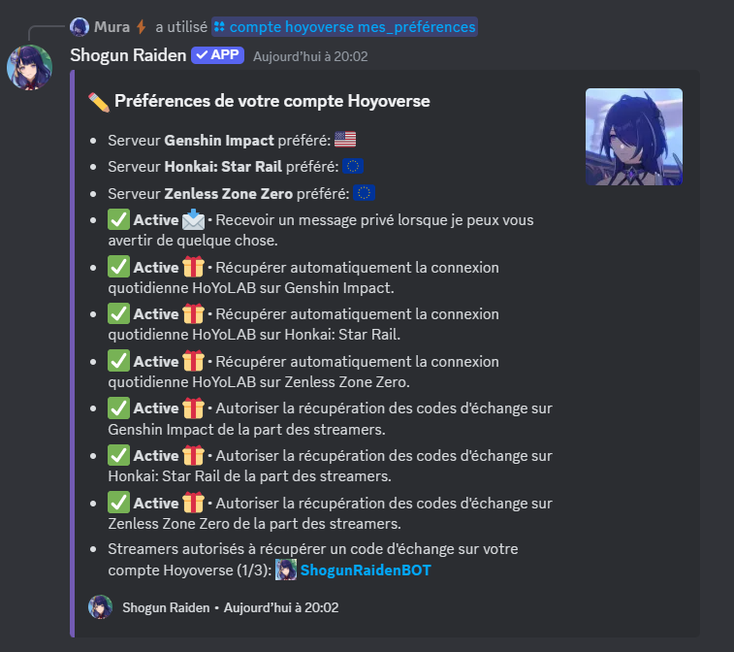
Task: Click gift emoji for Genshin Impact exchange codes
Action: pos(193,407)
